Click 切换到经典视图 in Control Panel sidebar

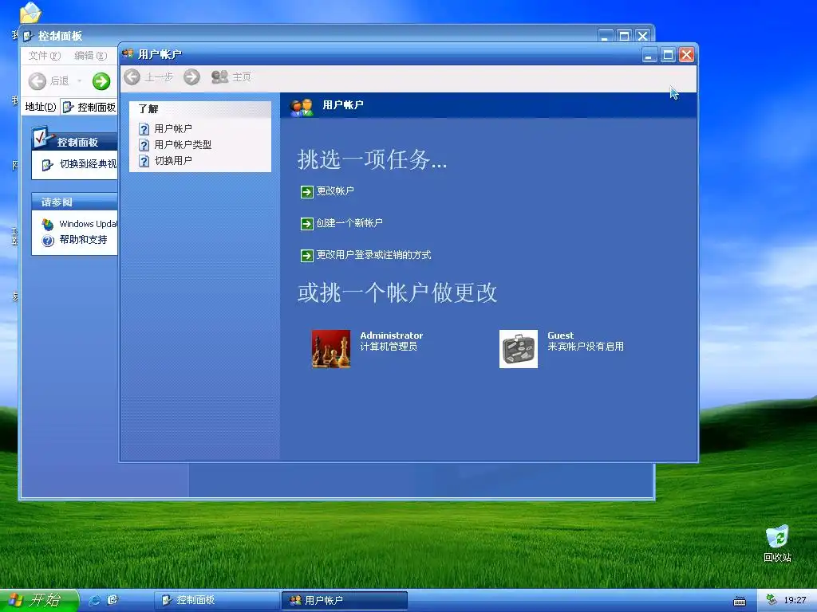coord(88,164)
